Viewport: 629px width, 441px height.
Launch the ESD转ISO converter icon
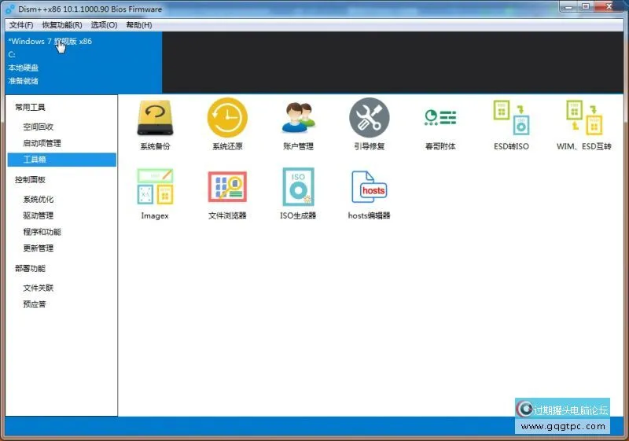(x=512, y=118)
